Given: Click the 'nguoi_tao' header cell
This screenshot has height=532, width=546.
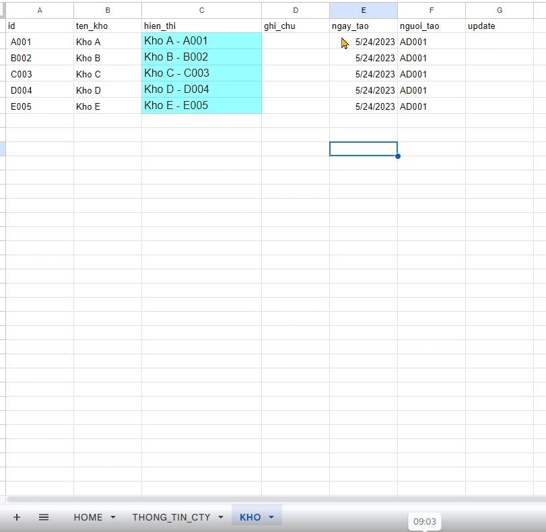Looking at the screenshot, I should point(432,26).
